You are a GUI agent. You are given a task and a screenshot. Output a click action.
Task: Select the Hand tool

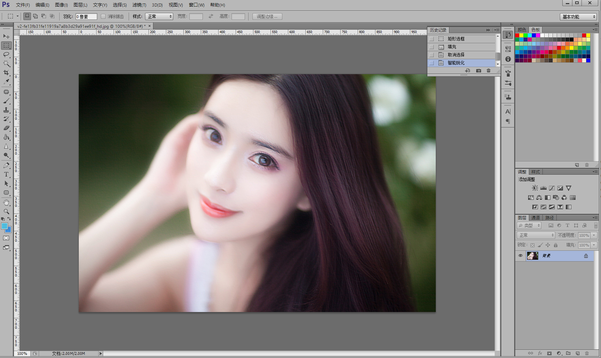[x=6, y=202]
